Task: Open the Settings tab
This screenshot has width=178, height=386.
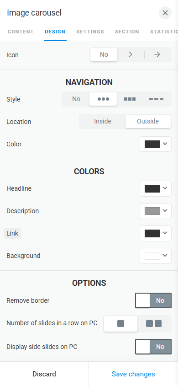Action: pyautogui.click(x=90, y=32)
